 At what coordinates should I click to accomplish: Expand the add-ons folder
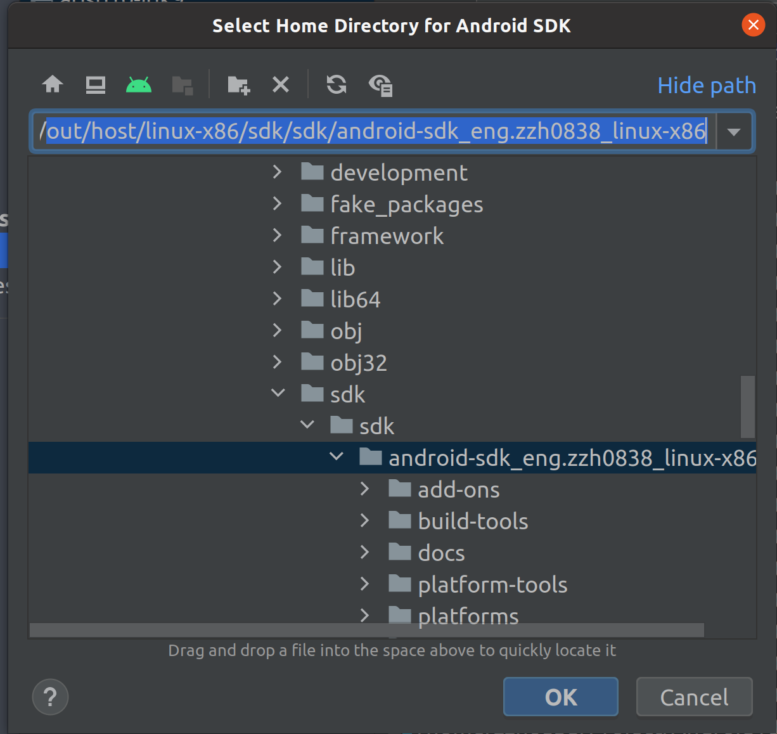[x=364, y=489]
